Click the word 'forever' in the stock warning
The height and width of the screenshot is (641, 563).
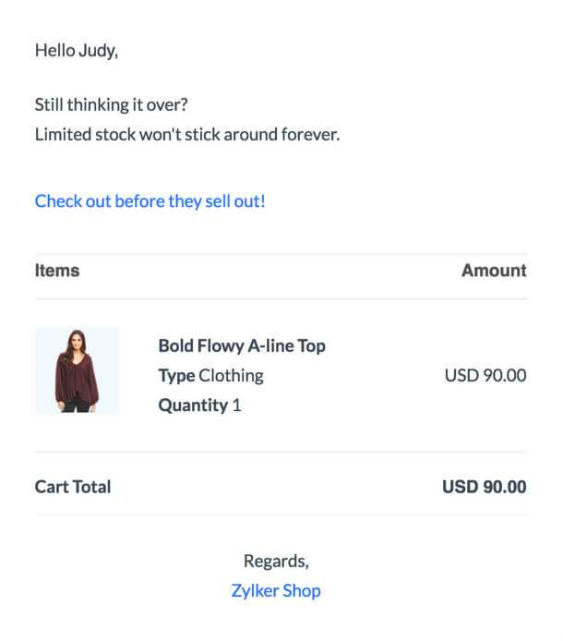(x=309, y=134)
